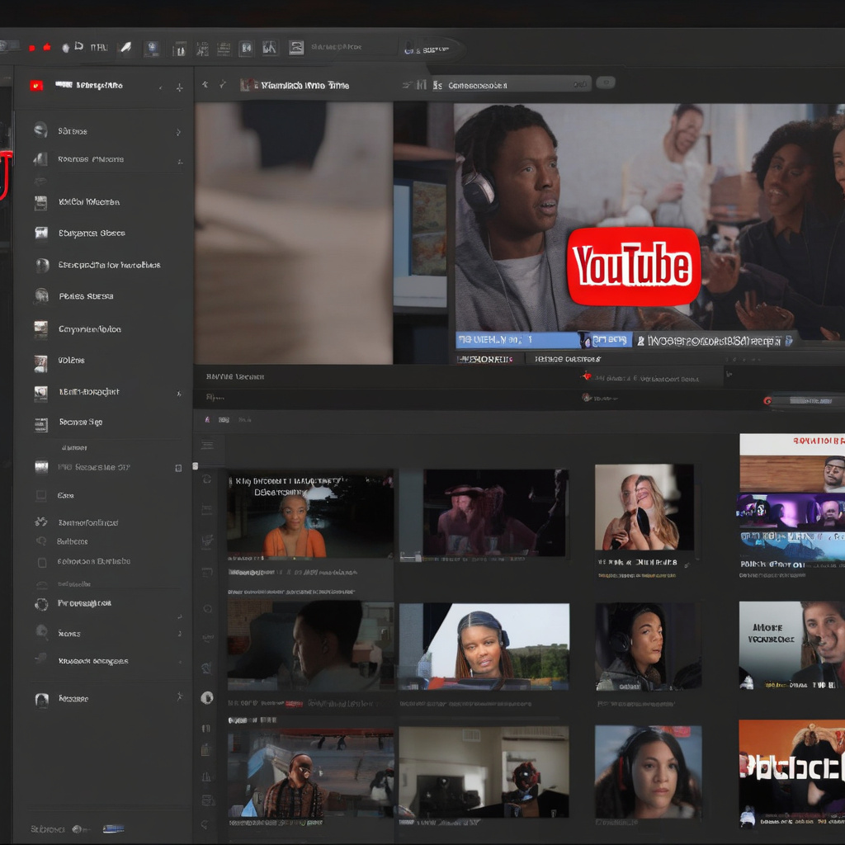845x845 pixels.
Task: Select the white feather pen tool in the top toolbar
Action: coord(125,47)
